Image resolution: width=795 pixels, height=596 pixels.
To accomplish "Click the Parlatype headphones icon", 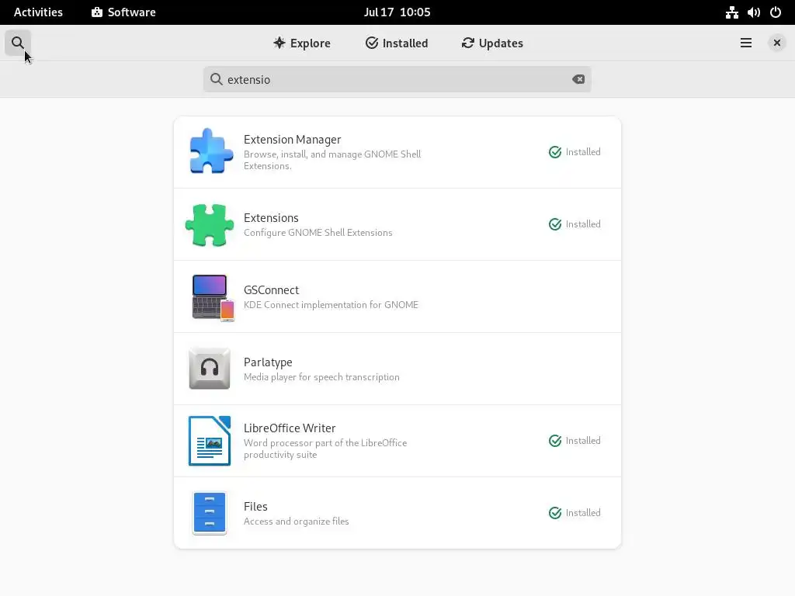I will (x=210, y=369).
